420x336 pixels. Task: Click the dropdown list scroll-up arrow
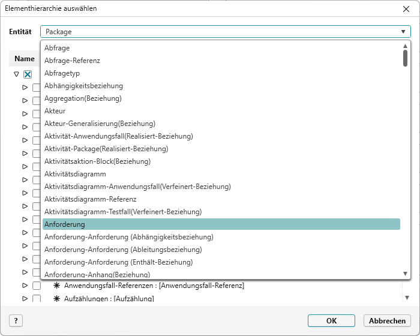click(406, 46)
